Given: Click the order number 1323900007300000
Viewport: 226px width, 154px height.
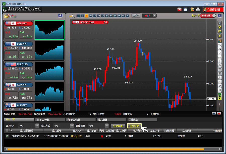Looking at the screenshot, I should point(57,136).
